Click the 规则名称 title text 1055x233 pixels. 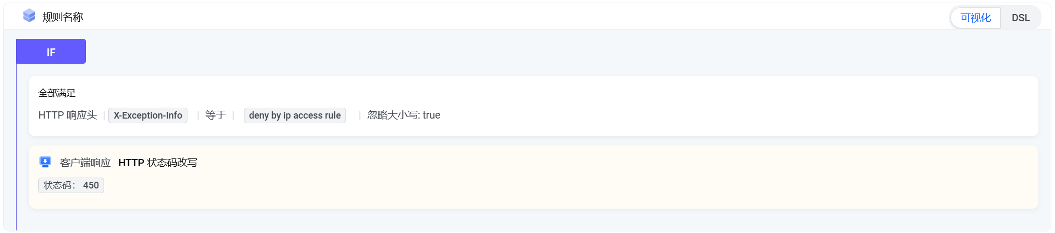[x=63, y=17]
